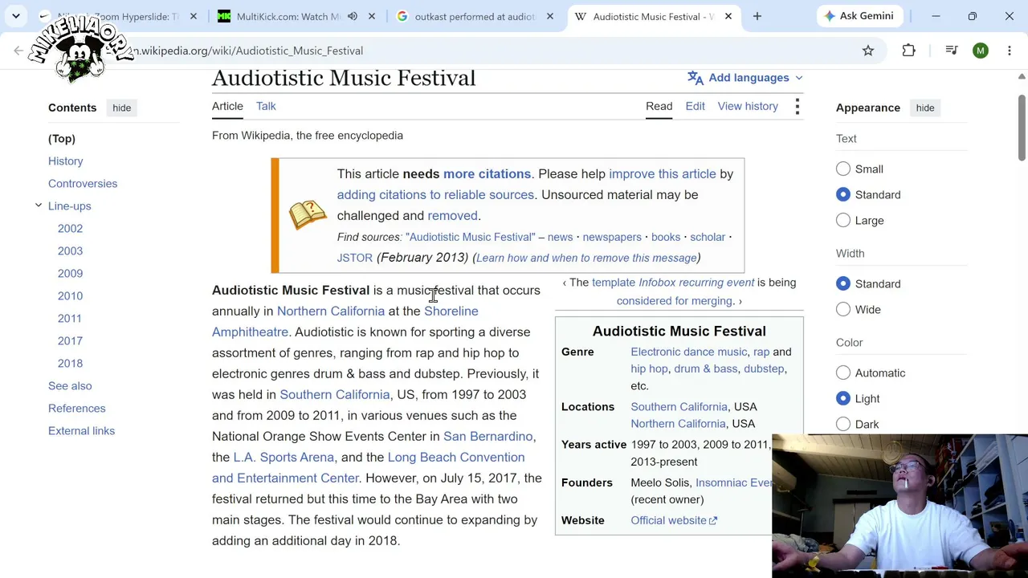This screenshot has width=1028, height=578.
Task: Select Large text size
Action: point(843,221)
